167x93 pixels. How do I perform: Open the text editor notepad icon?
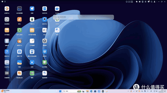tap(32, 41)
